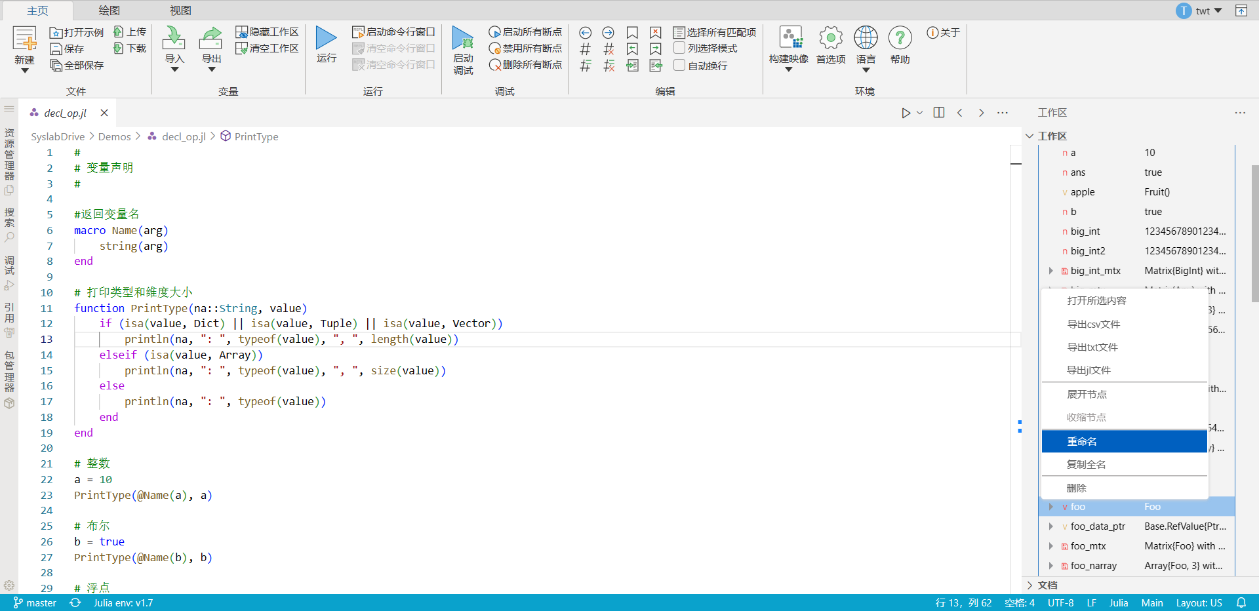Open the 打开示例 examples button
Image resolution: width=1259 pixels, height=611 pixels.
[x=77, y=32]
